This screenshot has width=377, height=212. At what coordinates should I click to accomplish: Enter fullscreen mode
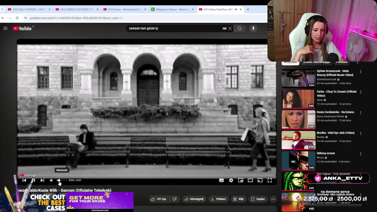click(x=269, y=180)
